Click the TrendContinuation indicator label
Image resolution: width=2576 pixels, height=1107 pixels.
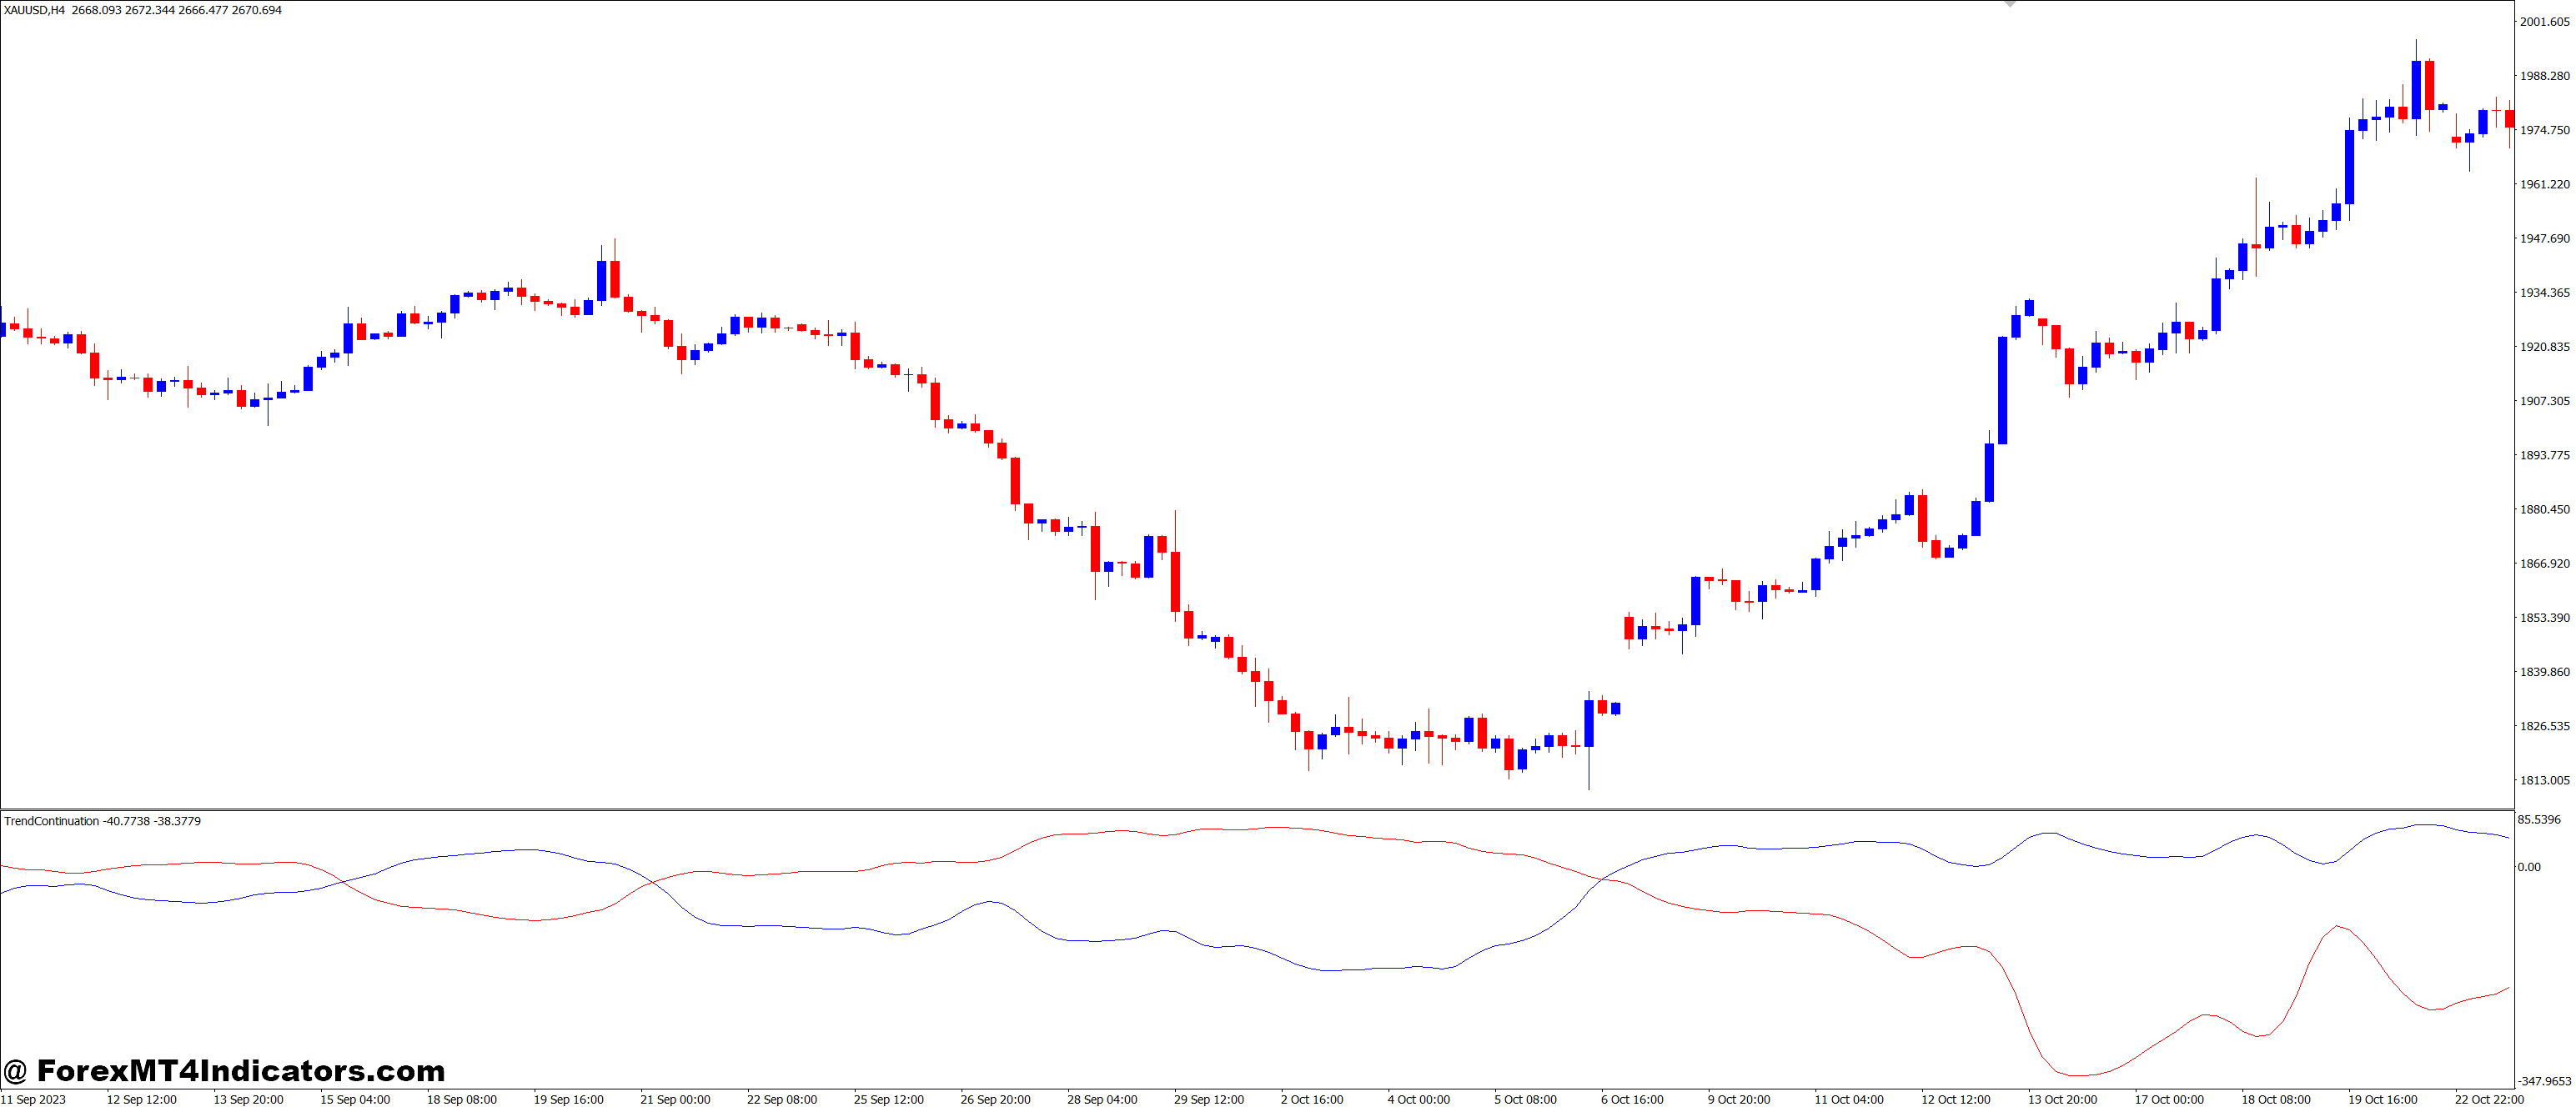[51, 821]
